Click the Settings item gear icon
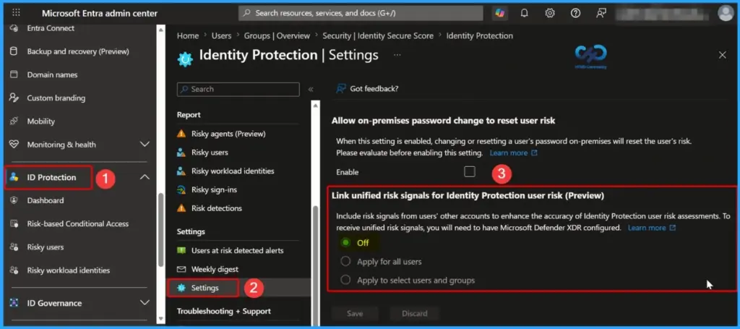Viewport: 740px width, 329px height. (181, 288)
